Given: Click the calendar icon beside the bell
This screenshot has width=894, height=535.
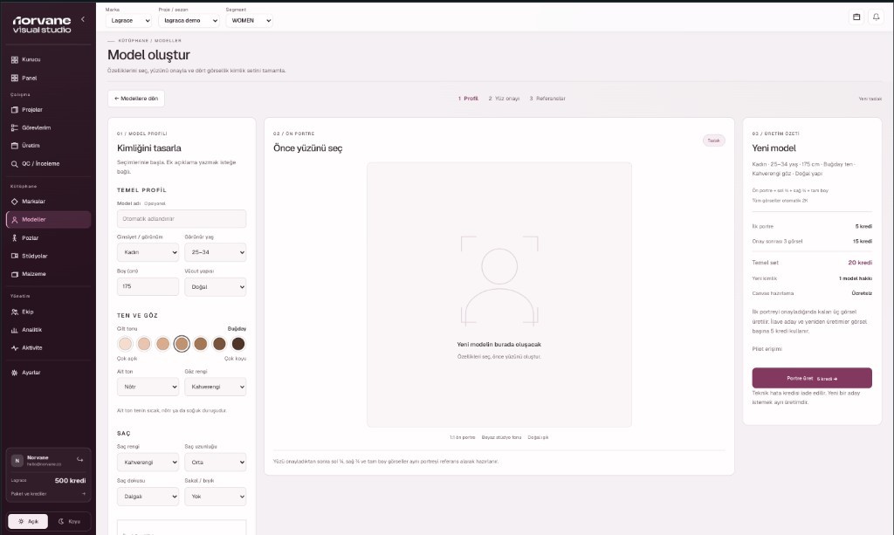Looking at the screenshot, I should pos(856,17).
